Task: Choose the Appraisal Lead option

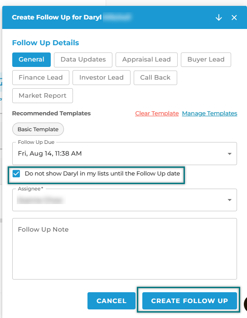Action: pyautogui.click(x=146, y=60)
